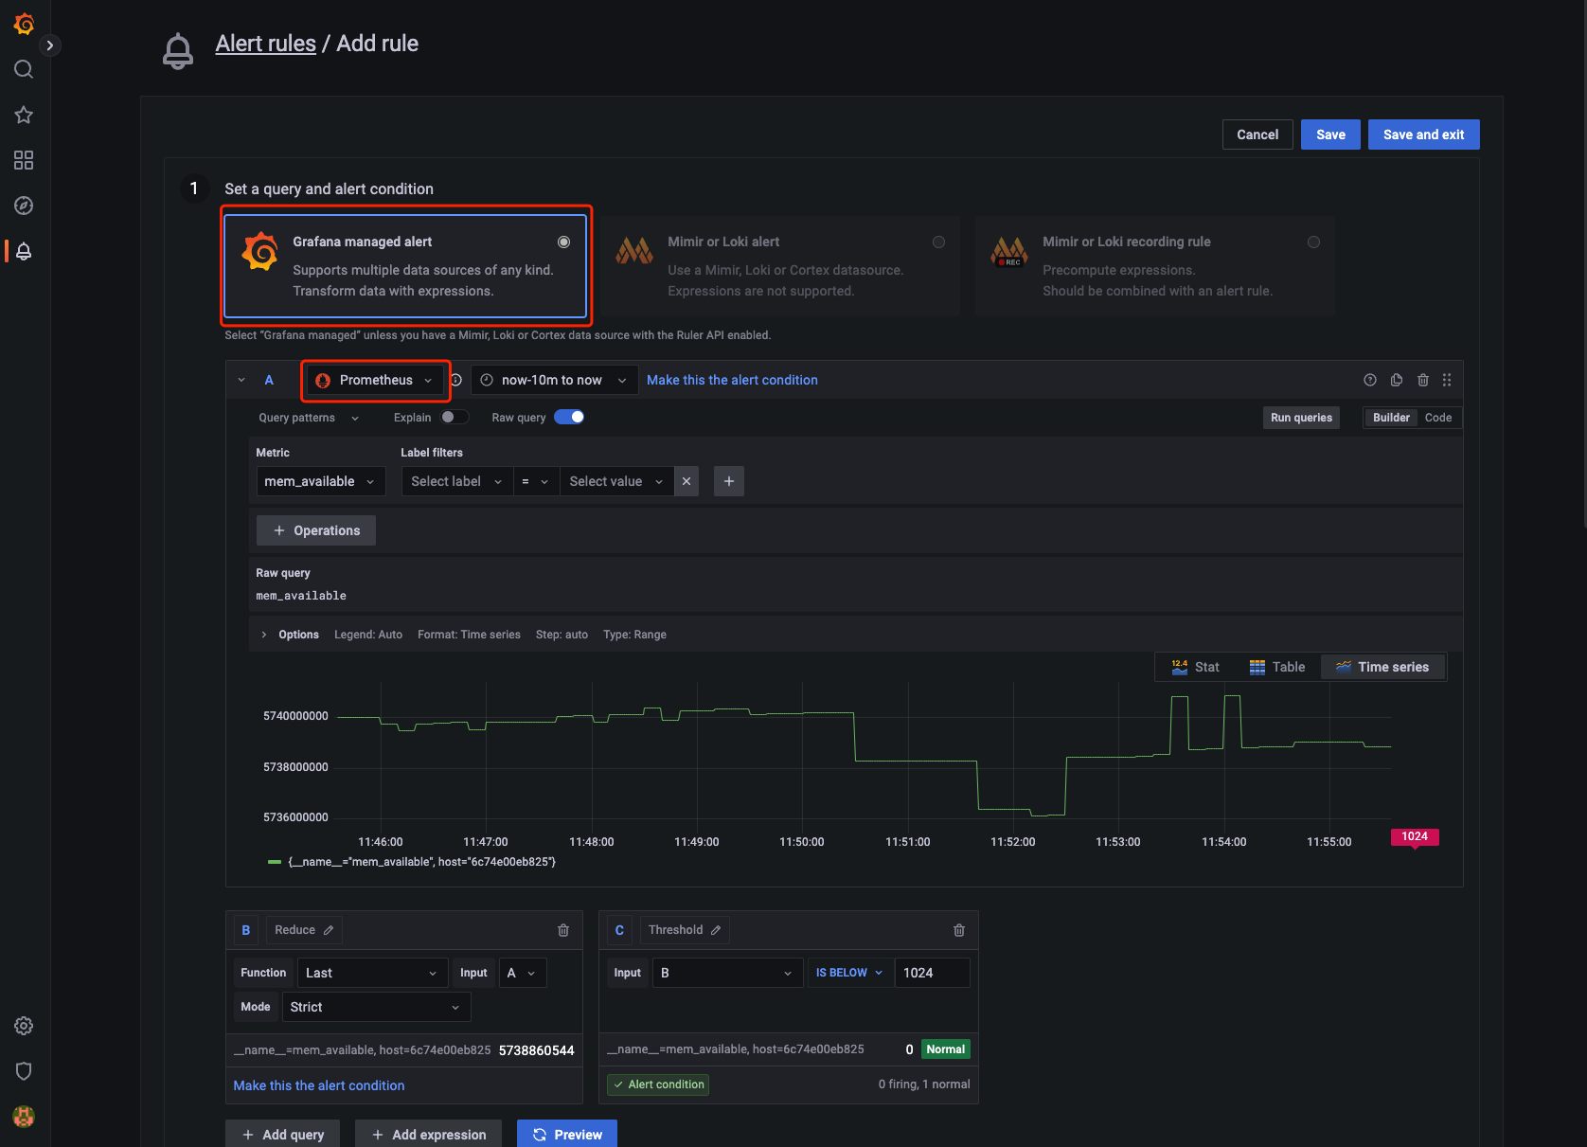Make expression B the alert condition
1587x1147 pixels.
click(x=319, y=1085)
